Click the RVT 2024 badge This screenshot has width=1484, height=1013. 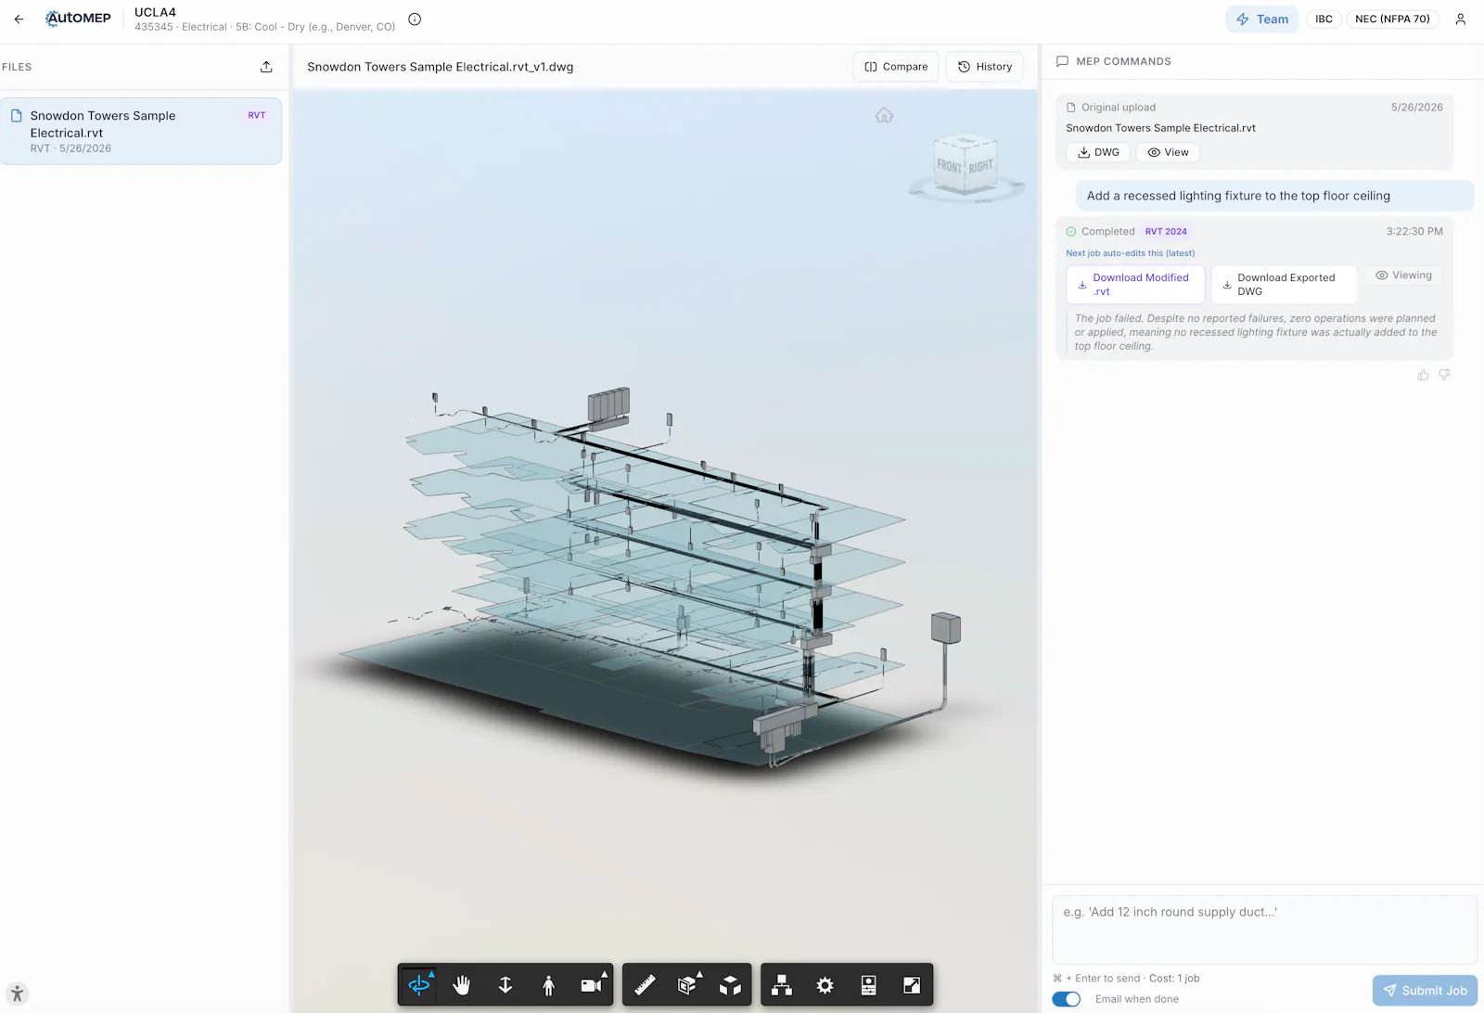coord(1166,232)
